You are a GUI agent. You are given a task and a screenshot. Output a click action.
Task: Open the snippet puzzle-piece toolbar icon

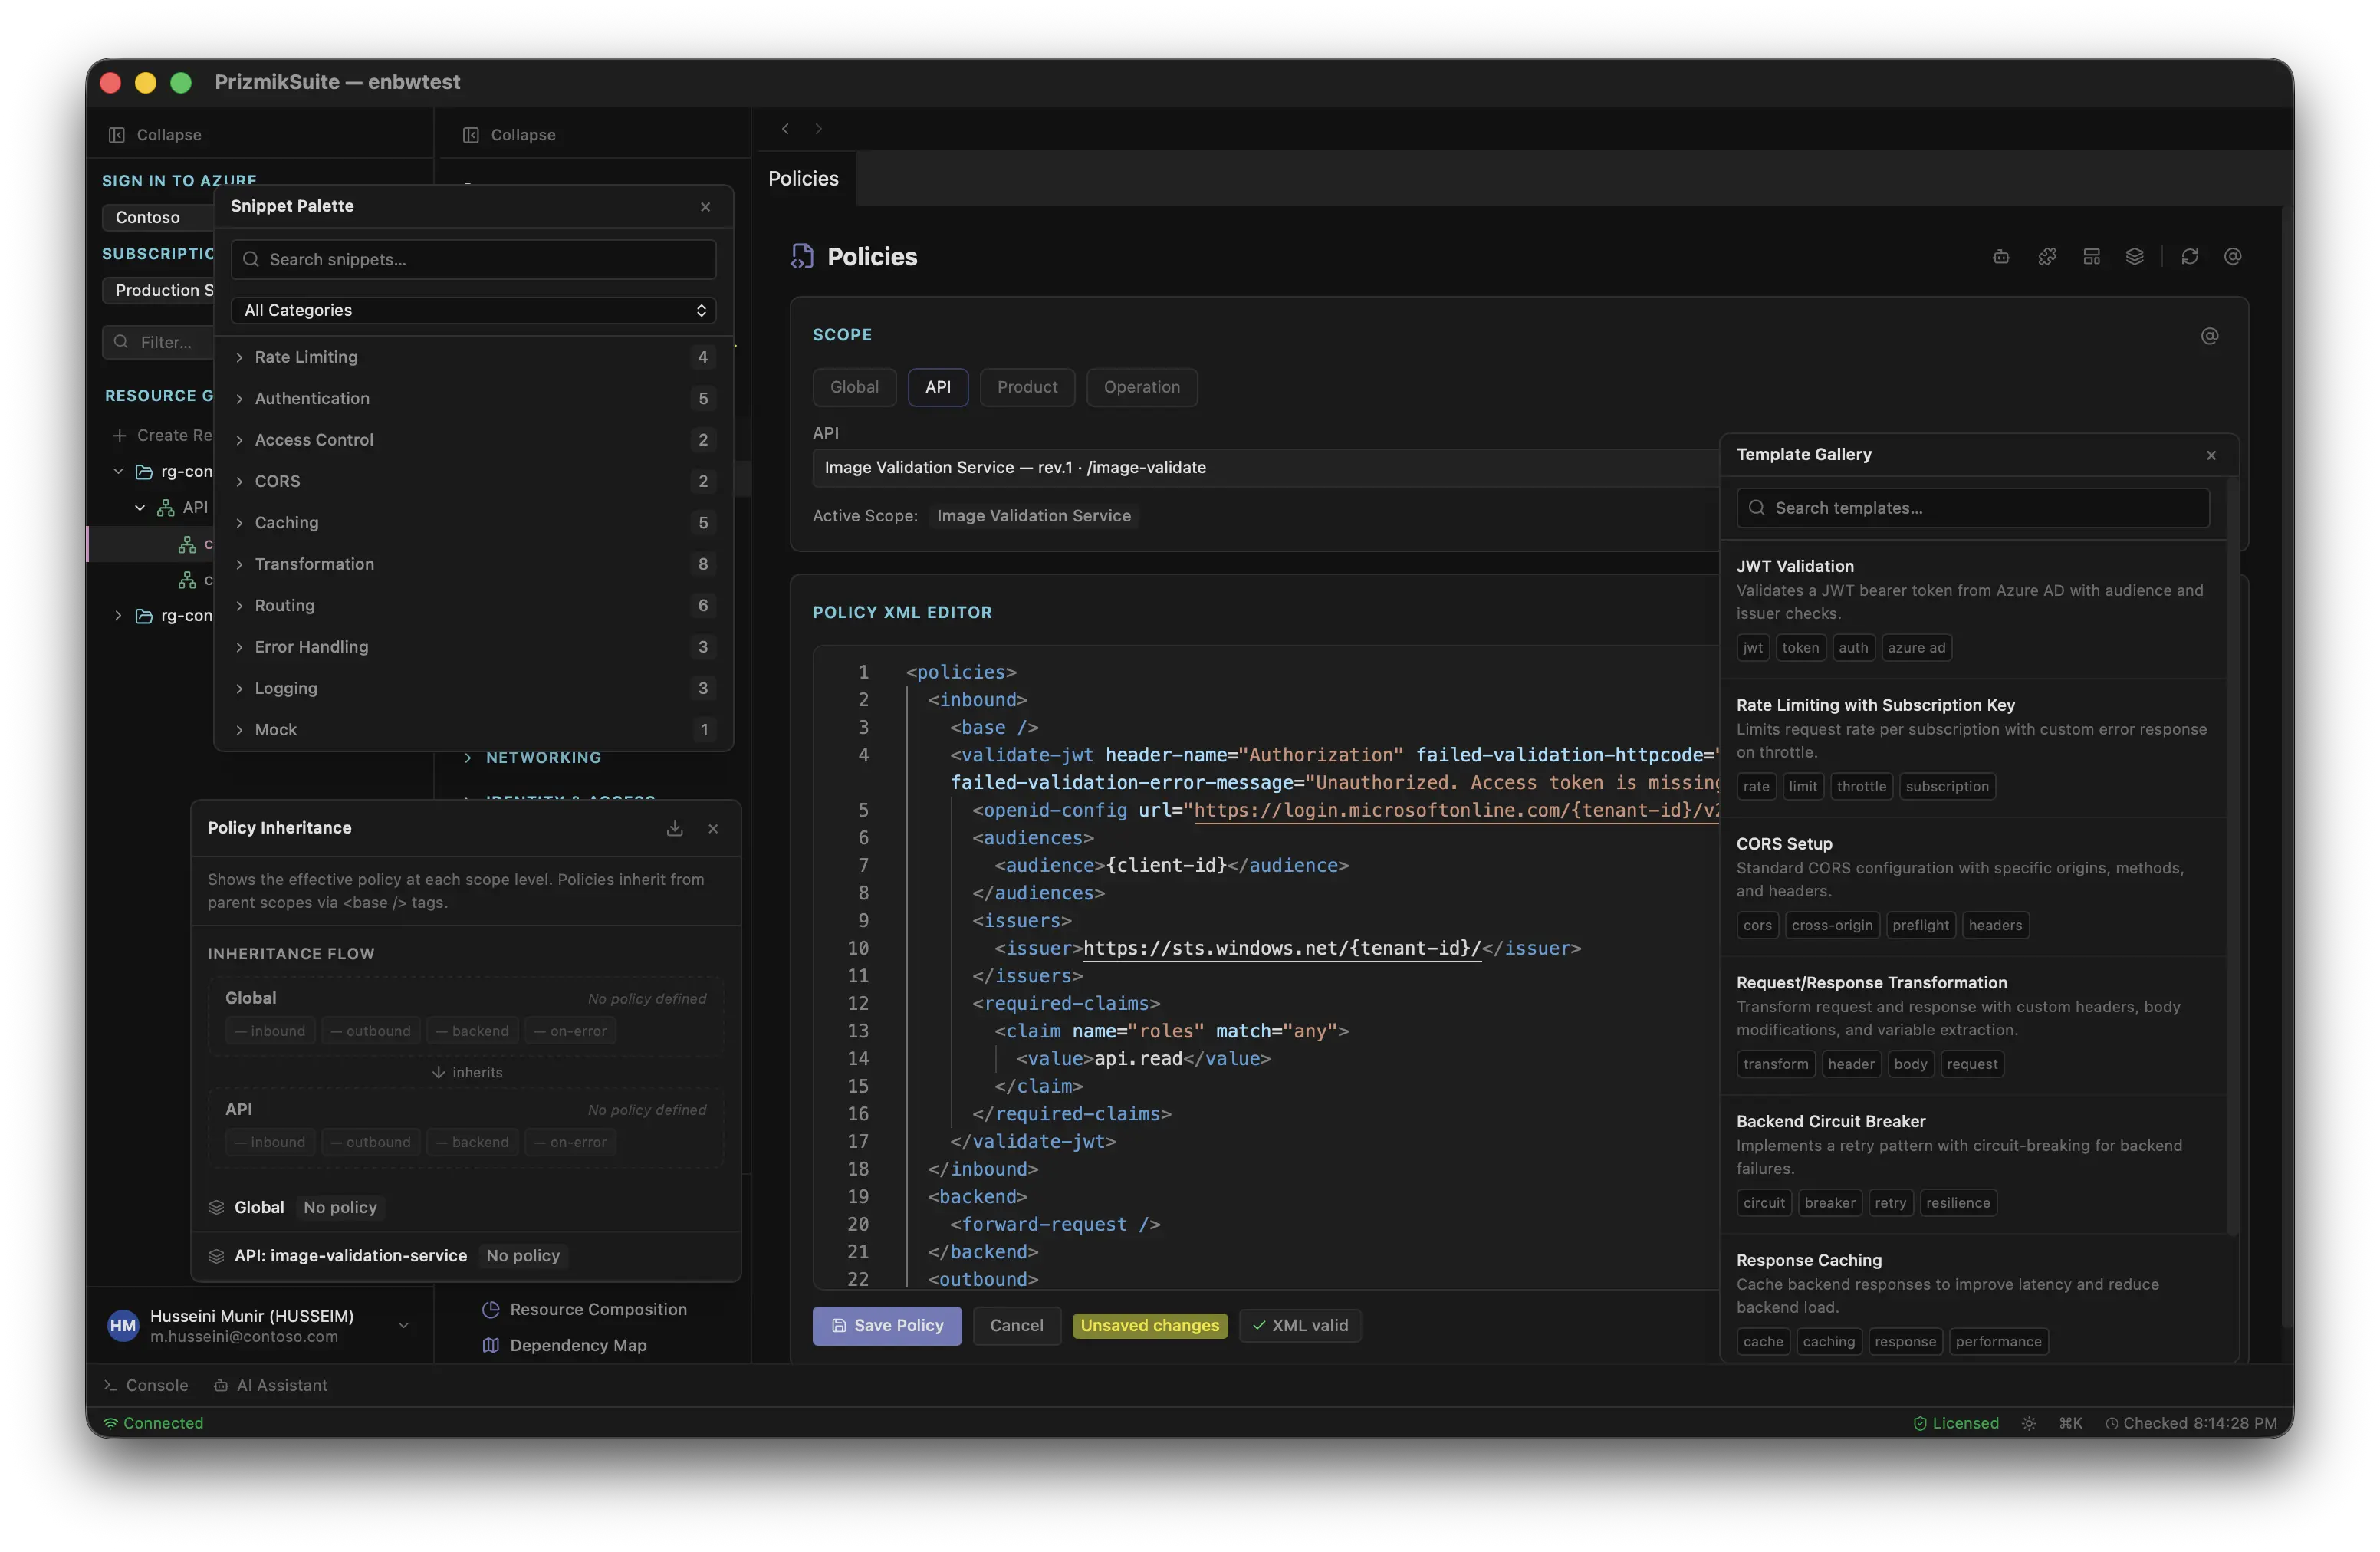[x=2047, y=257]
